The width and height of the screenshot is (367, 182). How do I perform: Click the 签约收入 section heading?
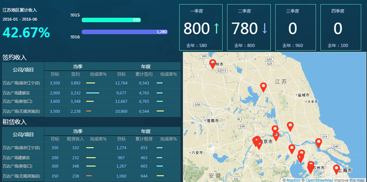tap(15, 58)
